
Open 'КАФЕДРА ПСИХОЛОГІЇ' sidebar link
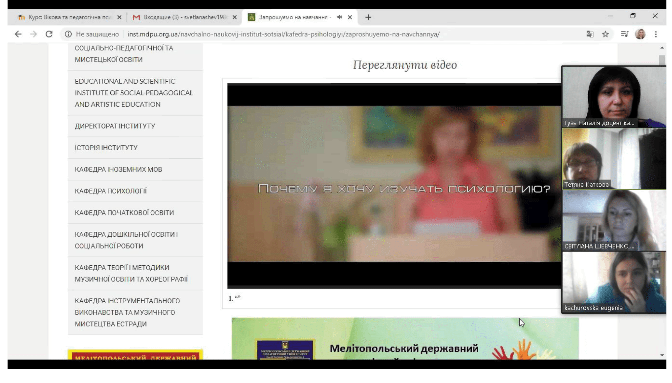tap(111, 191)
